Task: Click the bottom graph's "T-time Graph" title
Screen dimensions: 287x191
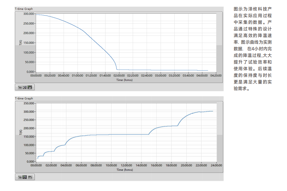Action: [x=24, y=98]
